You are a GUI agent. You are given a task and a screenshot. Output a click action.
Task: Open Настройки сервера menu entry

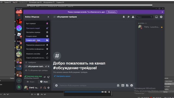point(37,32)
